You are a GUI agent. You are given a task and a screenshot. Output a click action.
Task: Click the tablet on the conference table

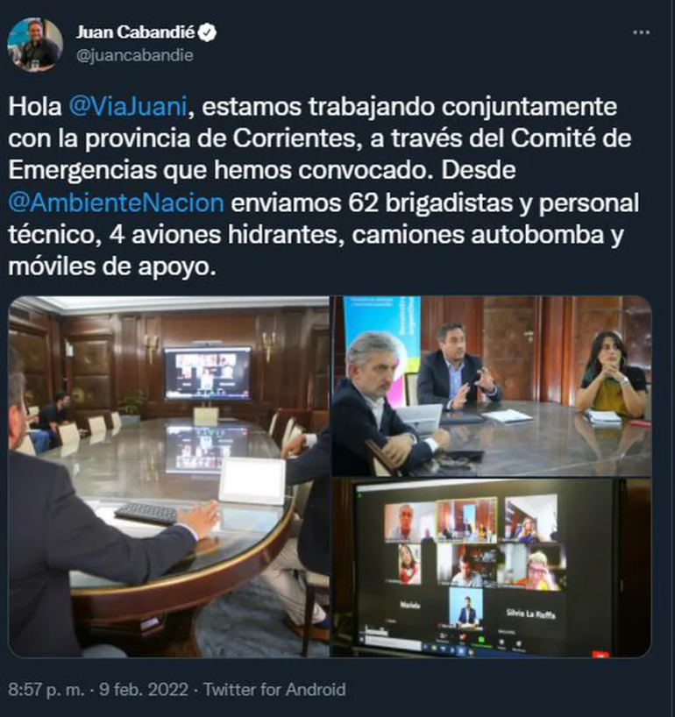[x=252, y=480]
